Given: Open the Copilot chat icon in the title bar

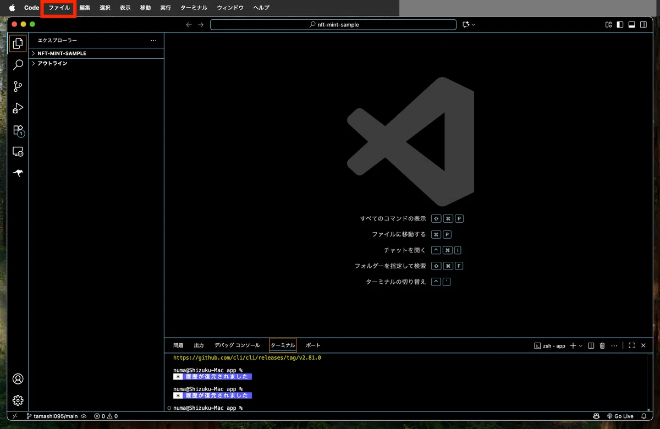Looking at the screenshot, I should [466, 25].
